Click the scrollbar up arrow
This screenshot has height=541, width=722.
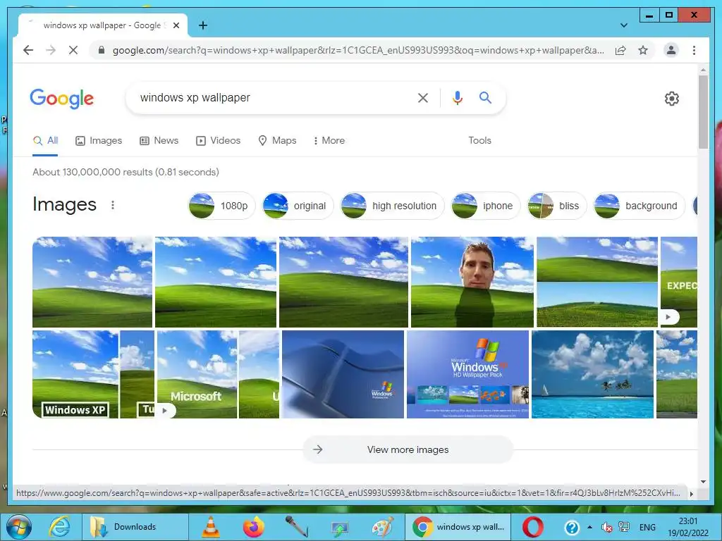(x=703, y=70)
